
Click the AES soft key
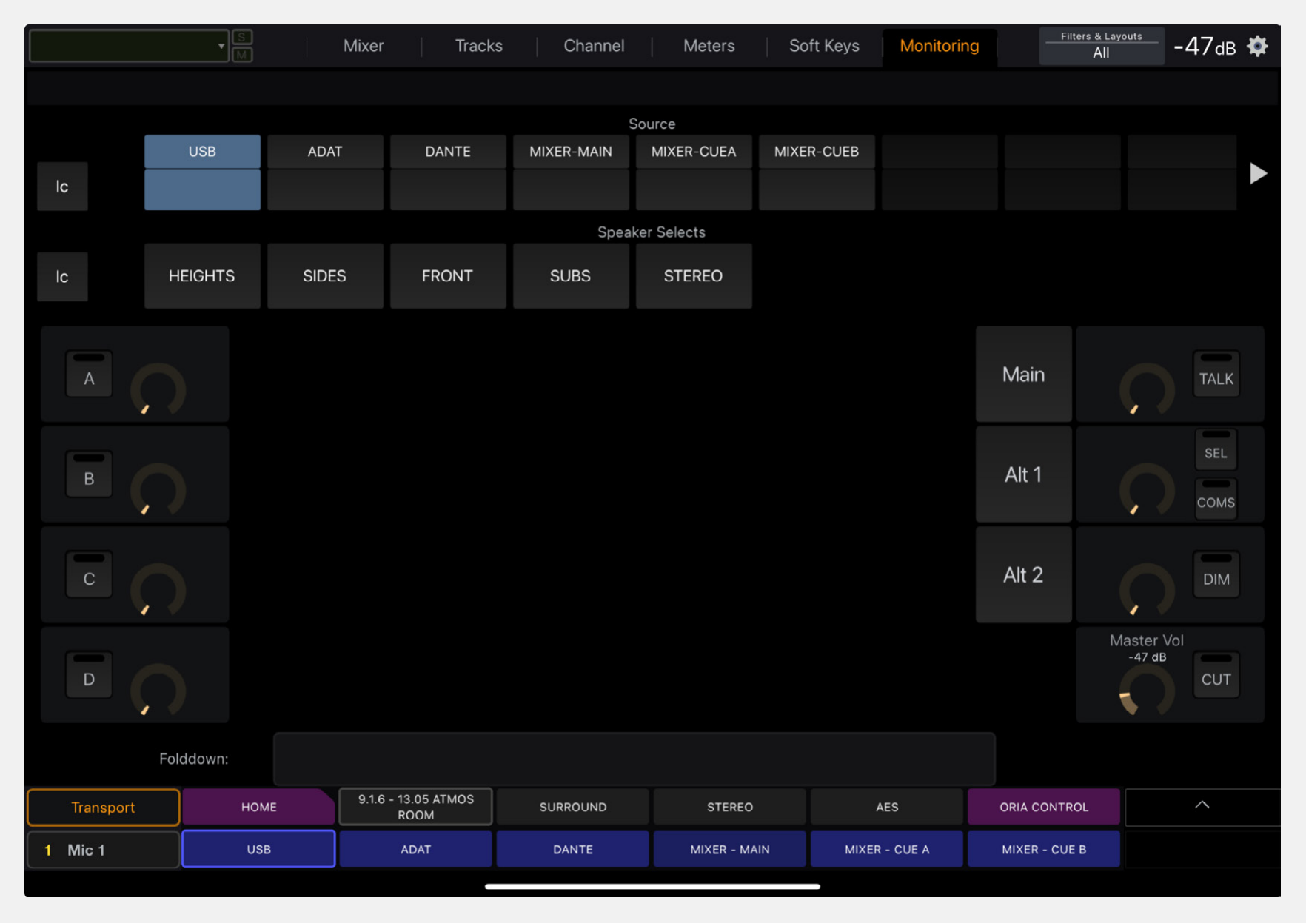(x=887, y=807)
